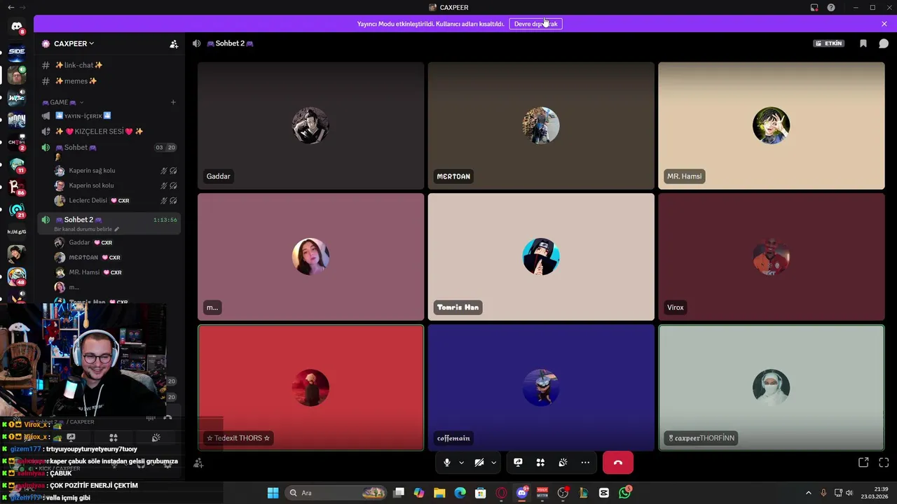Focus Tedexit THORS video tile
Image resolution: width=897 pixels, height=504 pixels.
tap(310, 388)
